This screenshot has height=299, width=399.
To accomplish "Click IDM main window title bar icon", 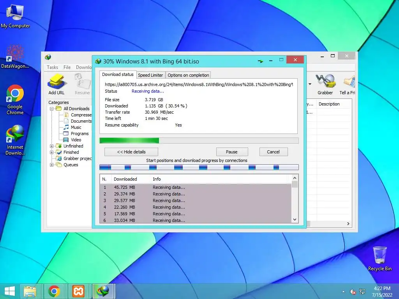I will click(x=48, y=57).
